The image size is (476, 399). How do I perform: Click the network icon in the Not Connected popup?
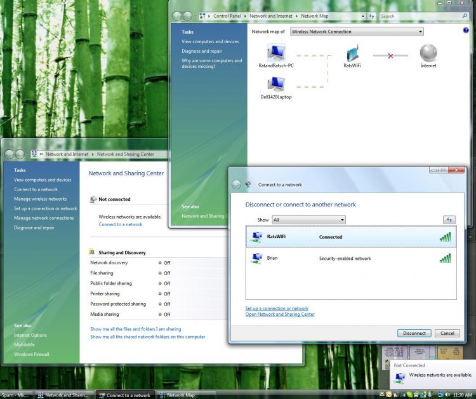[x=400, y=378]
